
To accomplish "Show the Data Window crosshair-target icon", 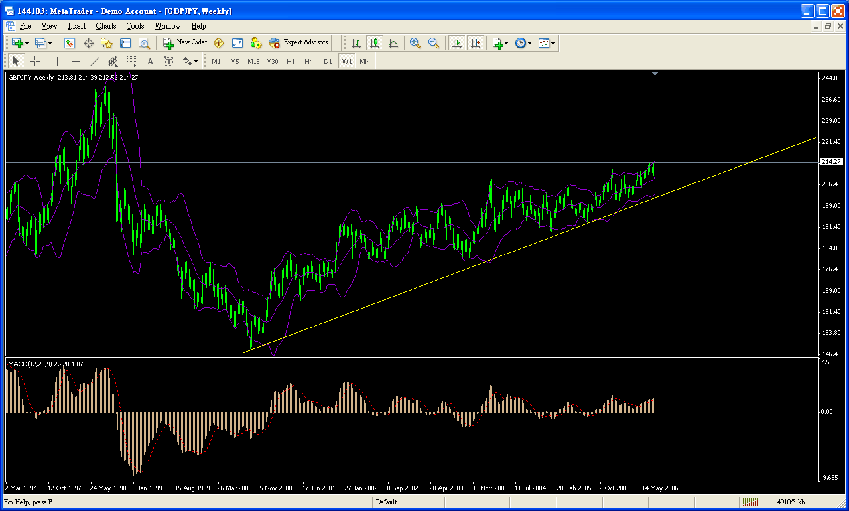I will pos(88,42).
